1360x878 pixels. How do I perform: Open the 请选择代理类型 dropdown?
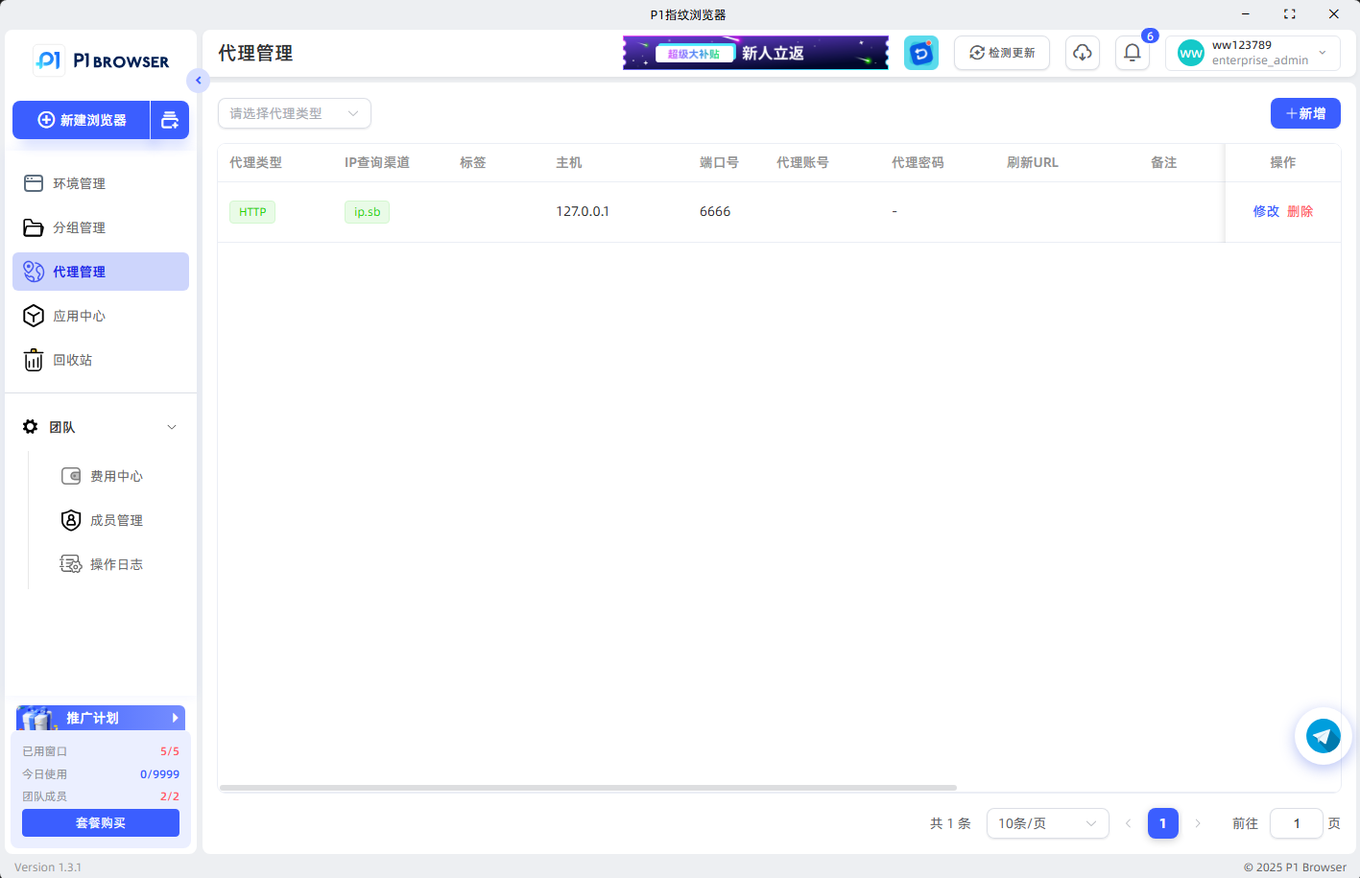294,113
